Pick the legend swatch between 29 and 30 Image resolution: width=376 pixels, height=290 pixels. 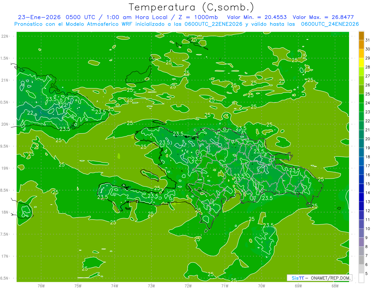tap(361, 53)
